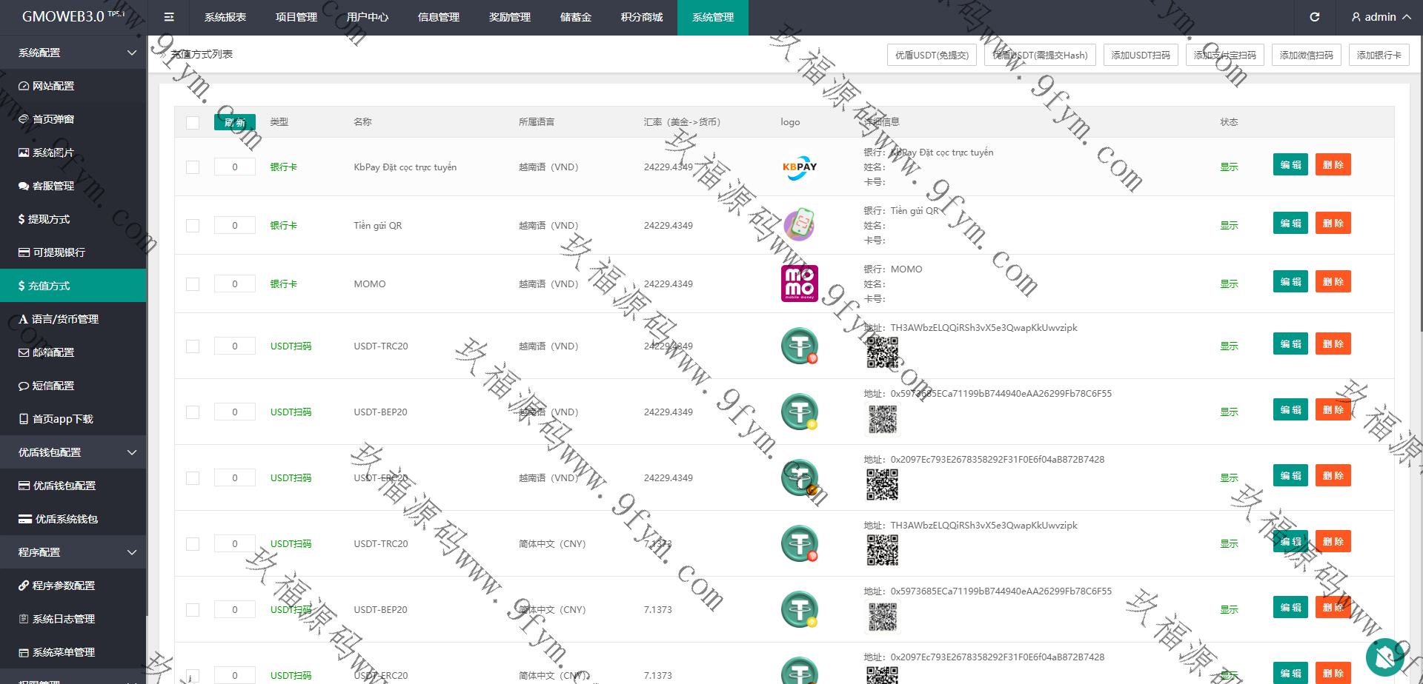Open 网站配置 in the sidebar

pyautogui.click(x=53, y=86)
